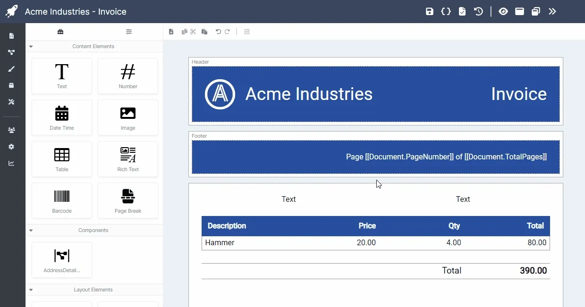Redo the last change
Screen dimensions: 585x307
[x=227, y=32]
